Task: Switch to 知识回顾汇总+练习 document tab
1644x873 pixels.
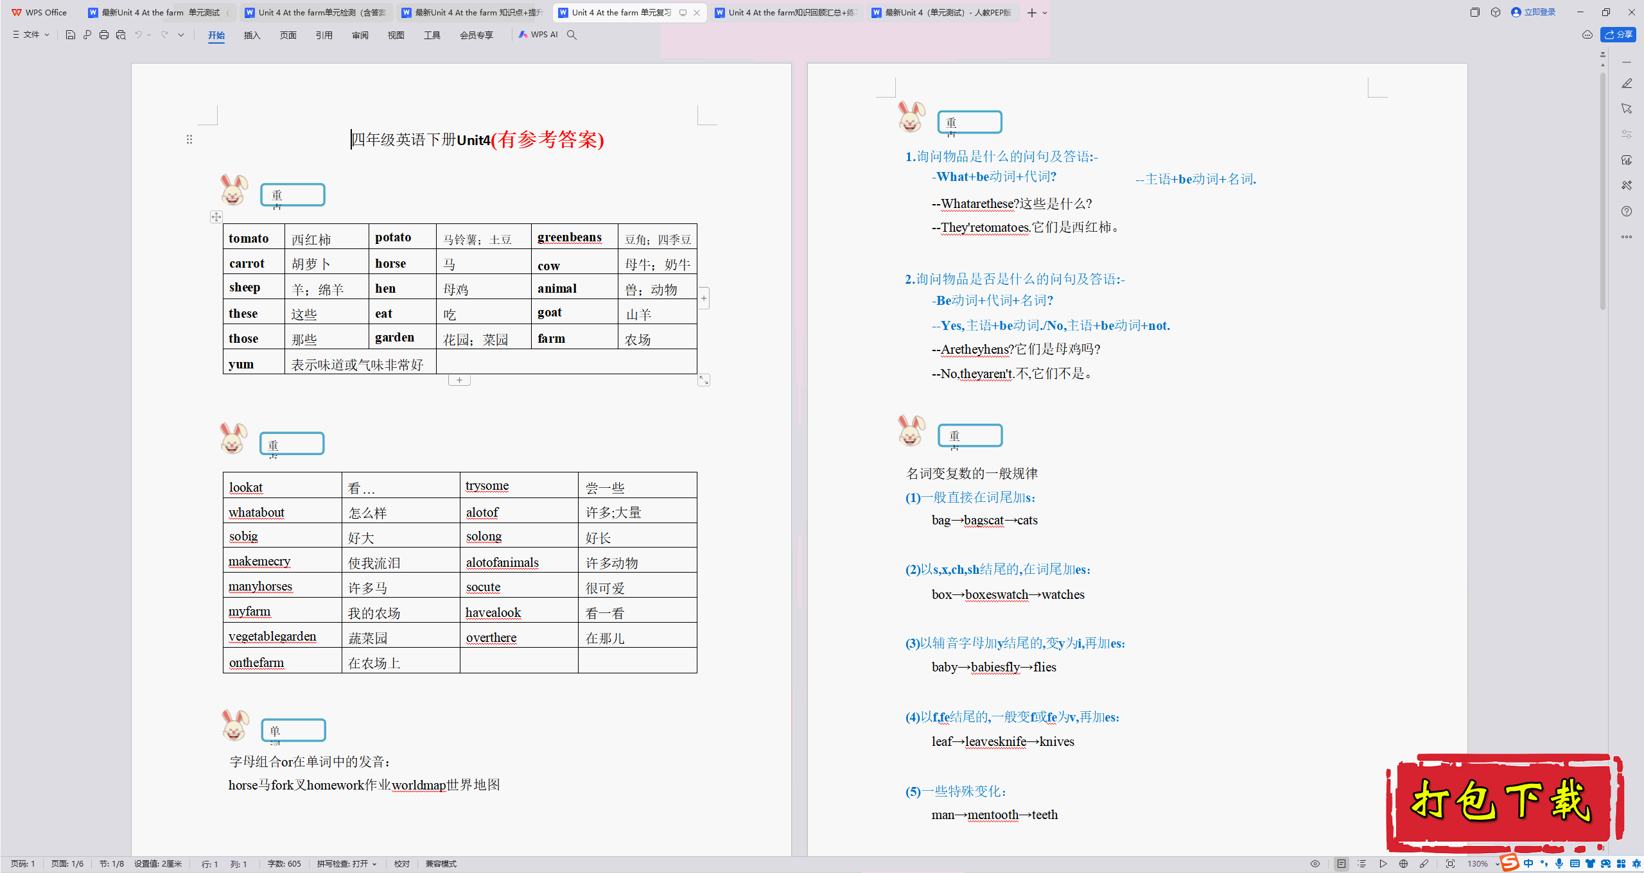Action: (x=786, y=12)
